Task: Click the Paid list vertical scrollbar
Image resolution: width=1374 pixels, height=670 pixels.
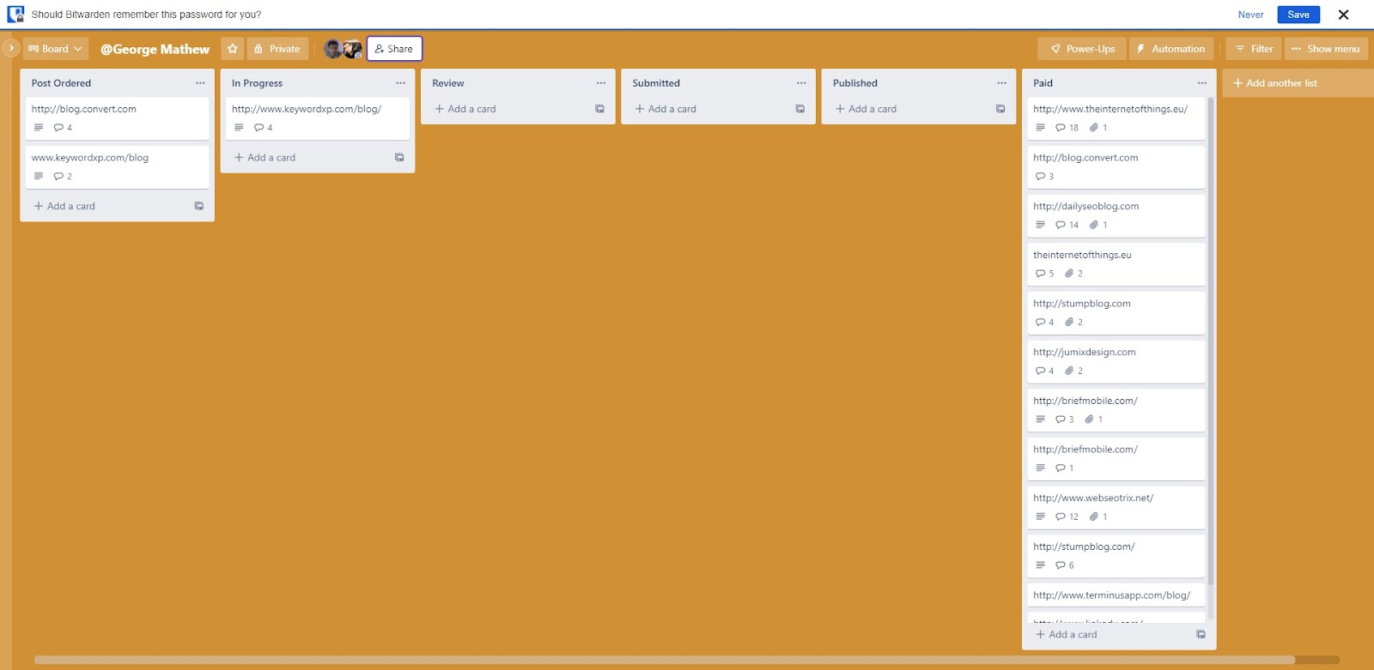Action: click(1211, 343)
